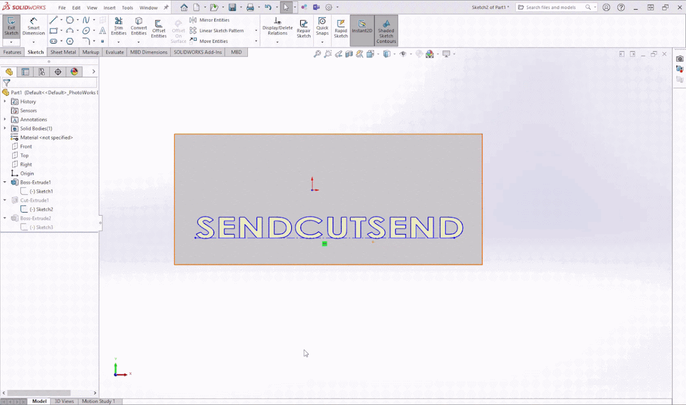Expand the History tree node
This screenshot has width=686, height=405.
pos(5,101)
